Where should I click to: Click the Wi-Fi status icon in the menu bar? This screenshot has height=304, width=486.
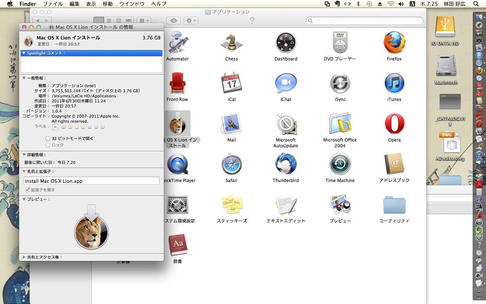pos(391,4)
